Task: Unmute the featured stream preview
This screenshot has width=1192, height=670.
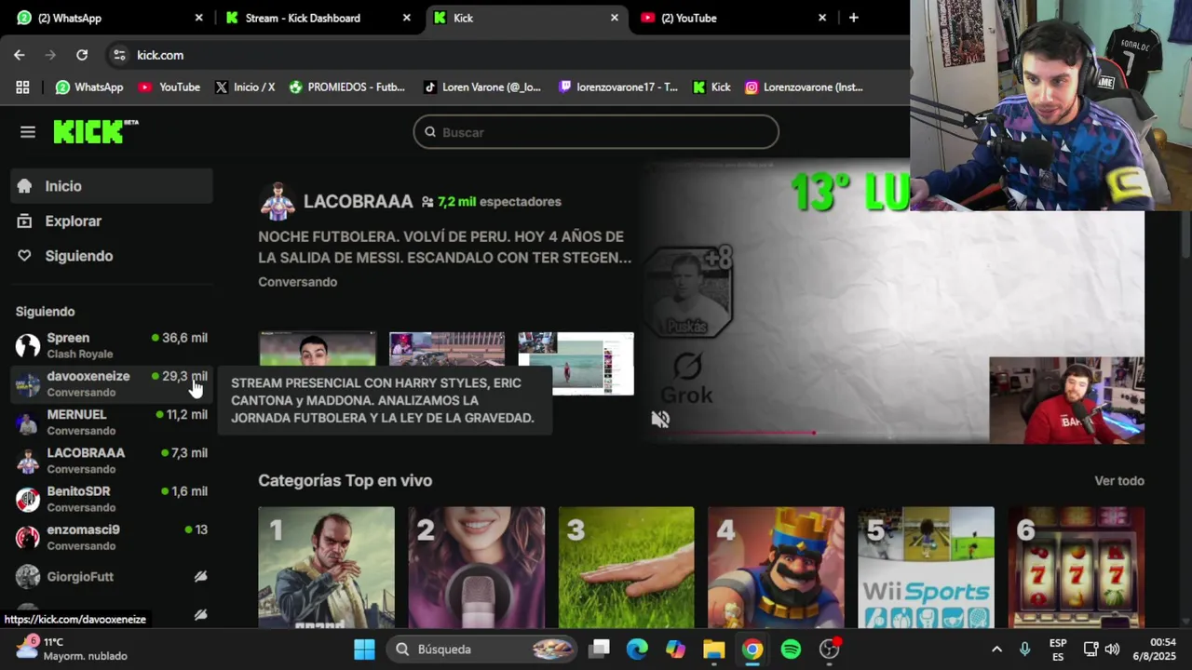Action: pyautogui.click(x=660, y=420)
